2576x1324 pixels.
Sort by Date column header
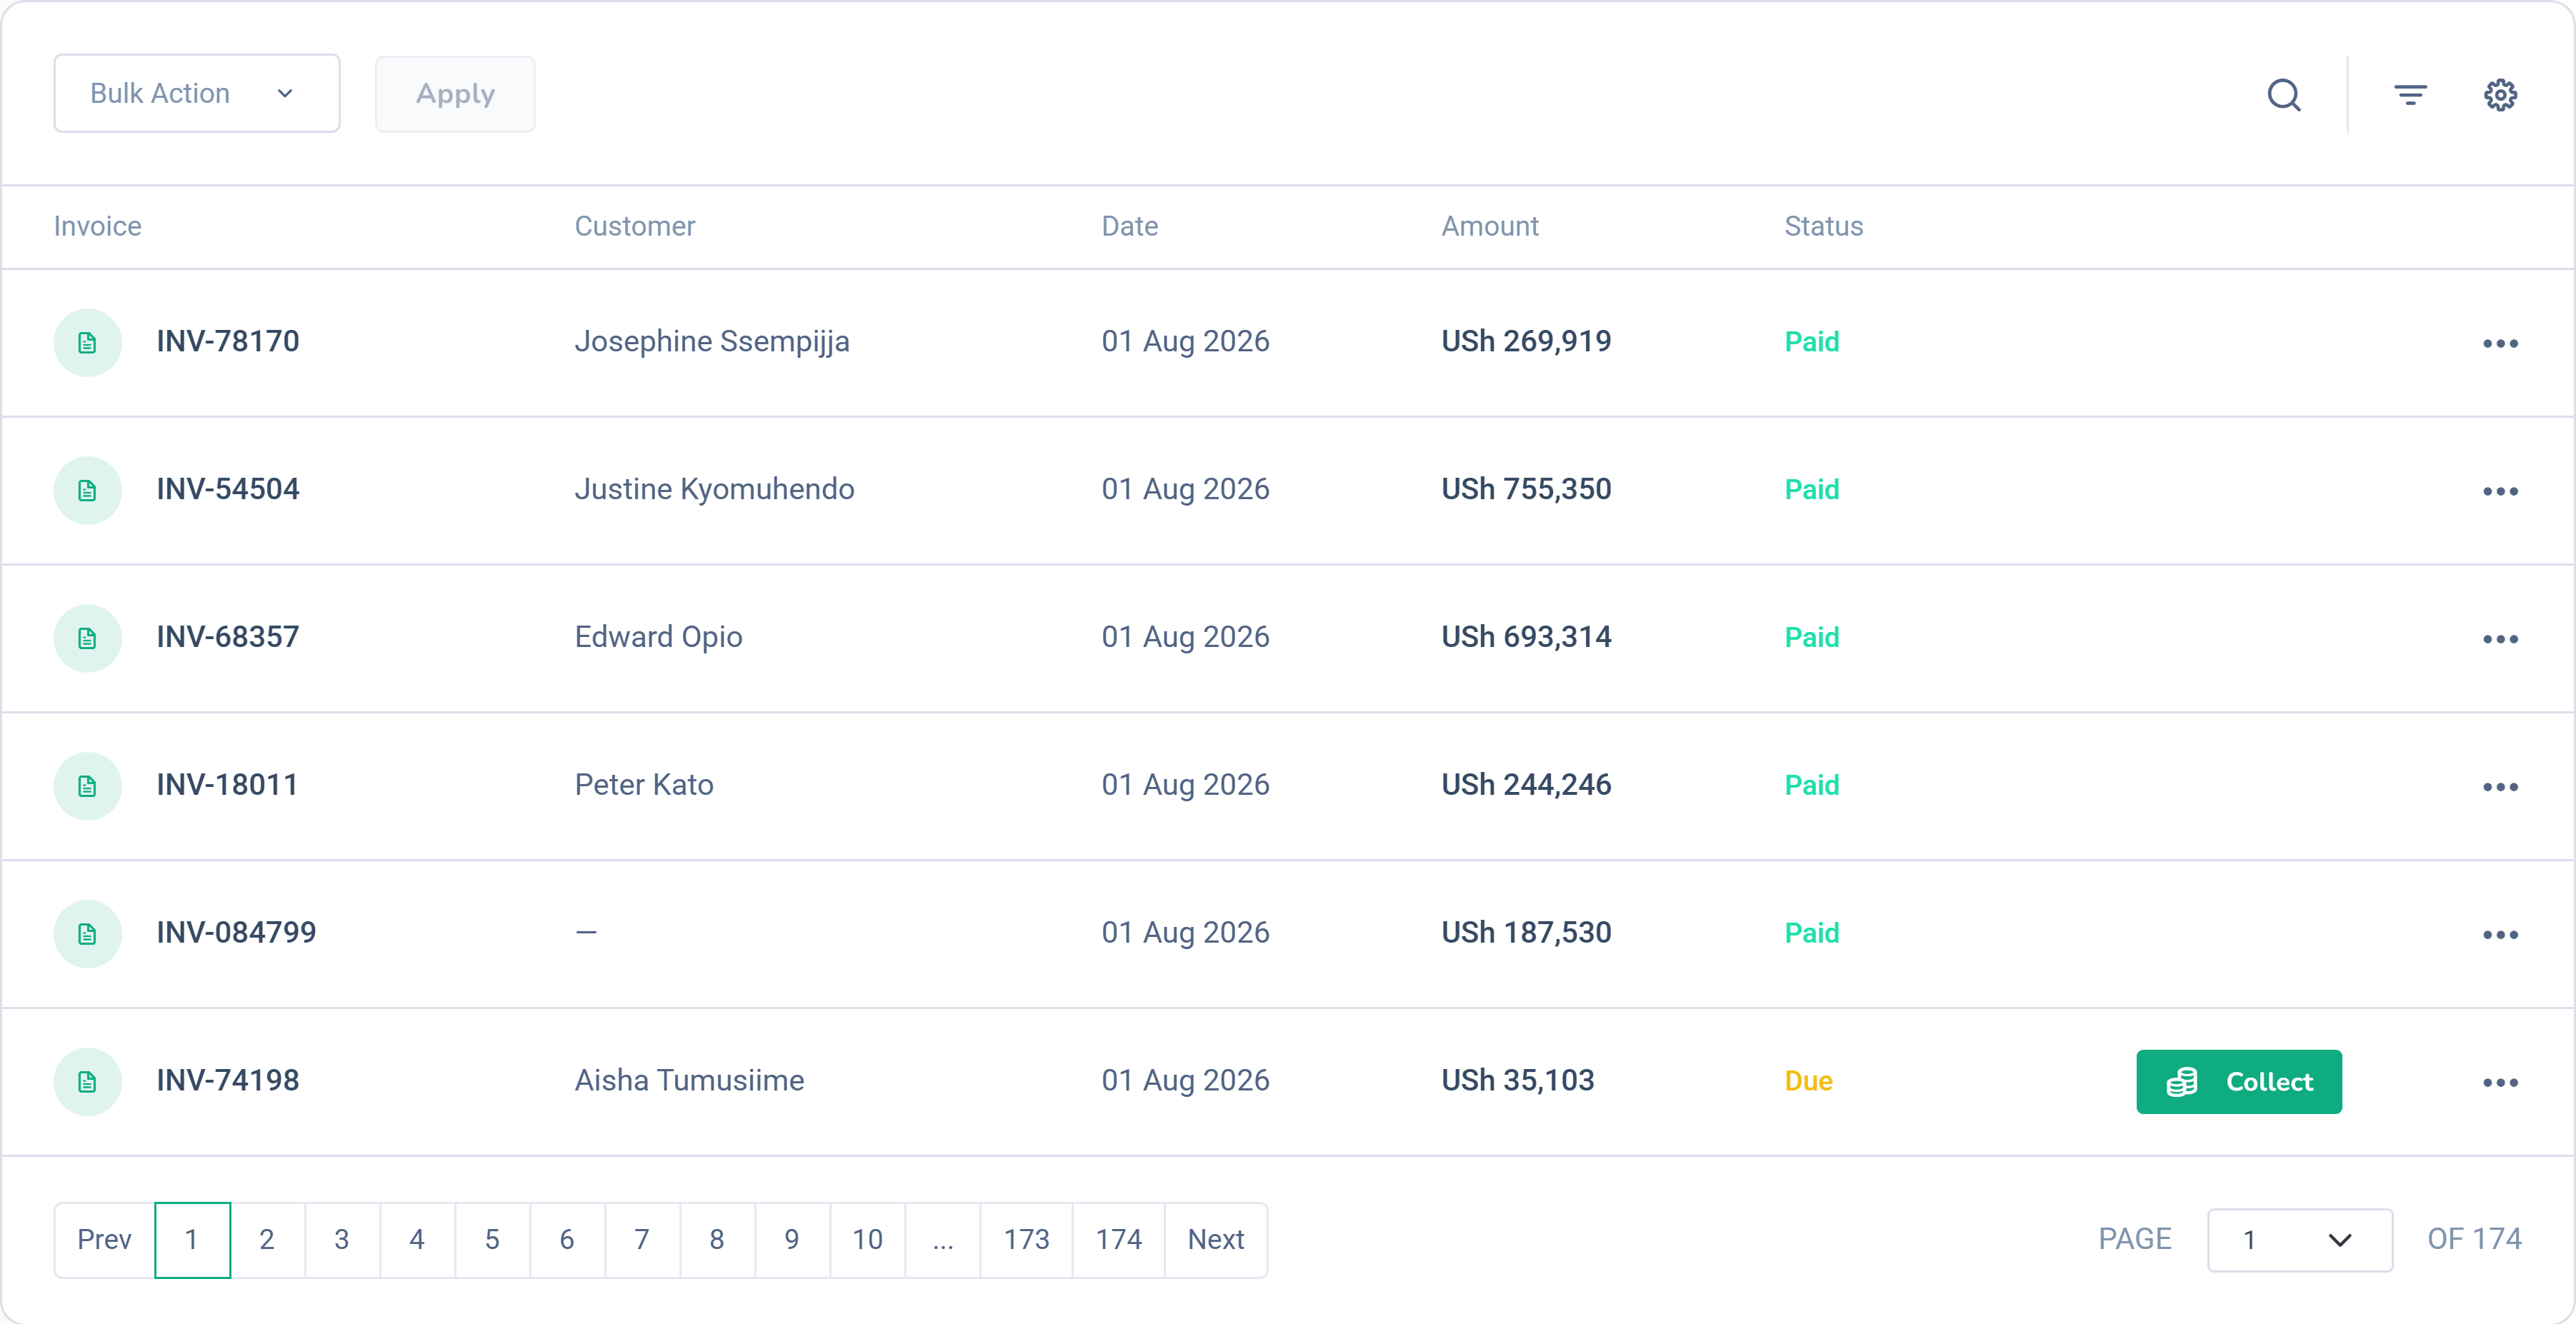1130,226
